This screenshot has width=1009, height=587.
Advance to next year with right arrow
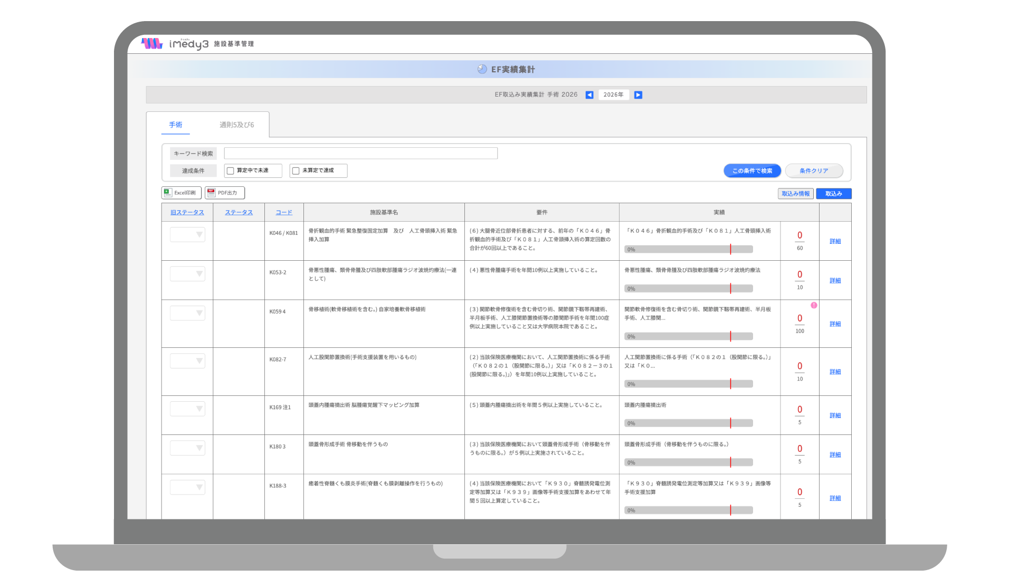(638, 95)
